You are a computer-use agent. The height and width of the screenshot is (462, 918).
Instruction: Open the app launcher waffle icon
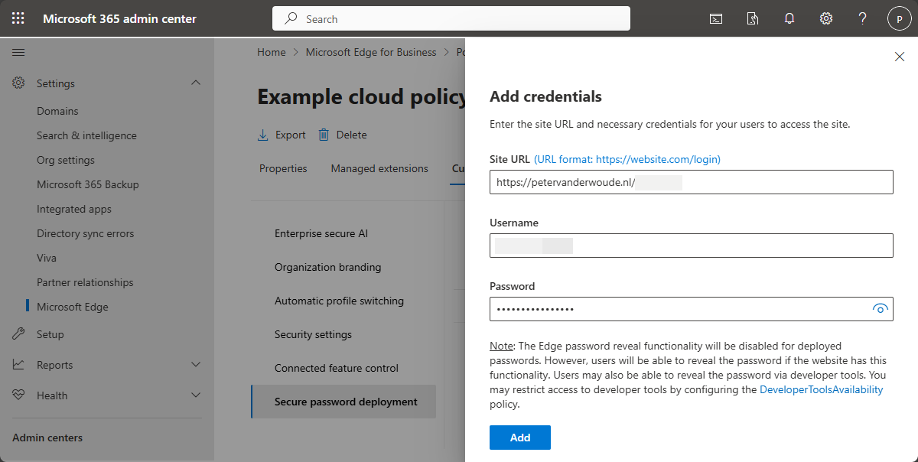[x=18, y=18]
